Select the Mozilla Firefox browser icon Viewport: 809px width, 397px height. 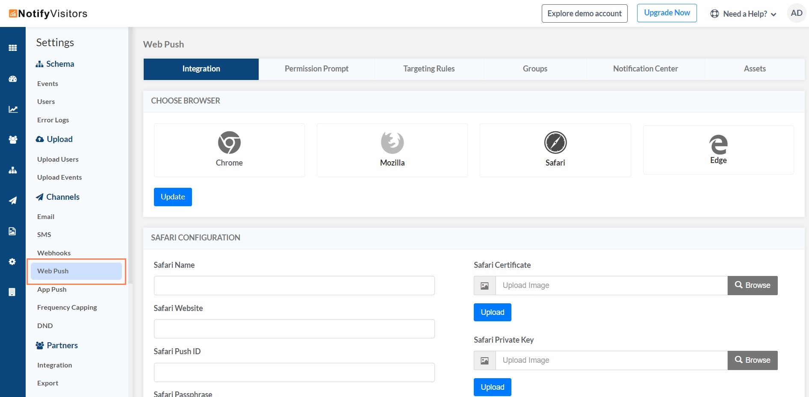pos(392,142)
